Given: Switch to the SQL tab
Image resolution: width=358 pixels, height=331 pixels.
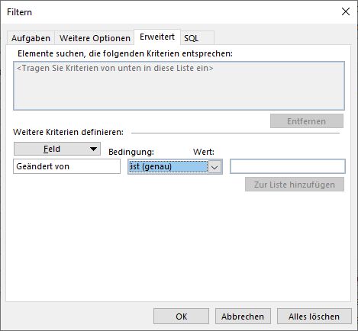Looking at the screenshot, I should [x=197, y=38].
